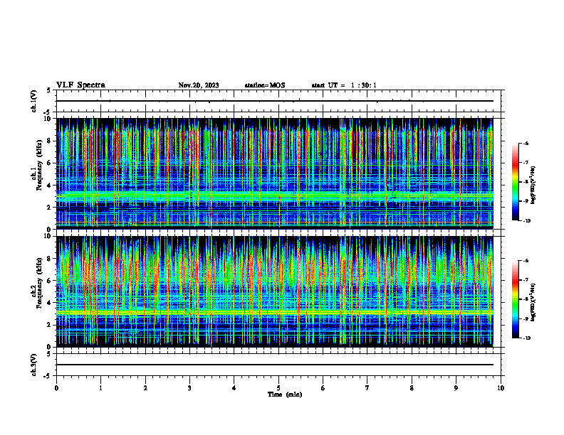Click the ch.2 "Frequency (kHz)" axis label
564x435 pixels.
(x=39, y=283)
